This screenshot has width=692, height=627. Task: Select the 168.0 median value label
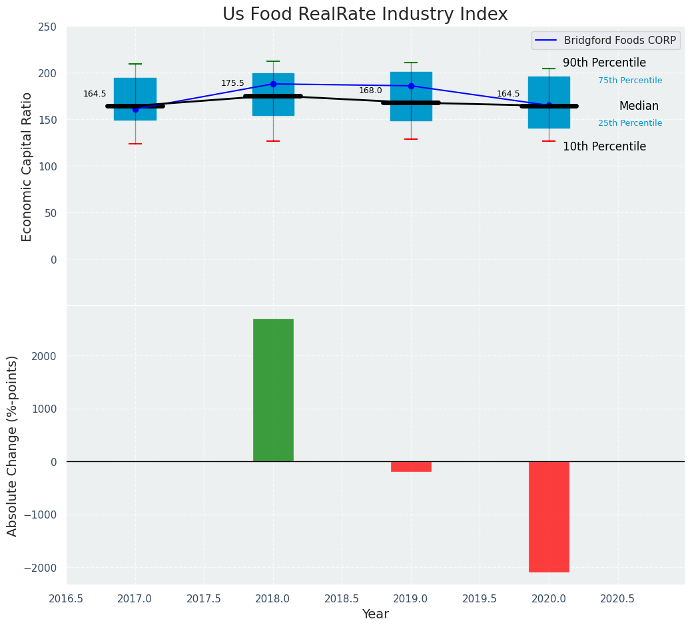(x=370, y=91)
